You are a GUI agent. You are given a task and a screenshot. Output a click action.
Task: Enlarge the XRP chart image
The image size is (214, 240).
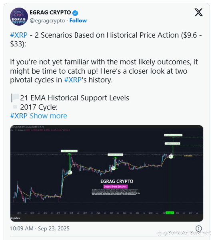point(107,173)
